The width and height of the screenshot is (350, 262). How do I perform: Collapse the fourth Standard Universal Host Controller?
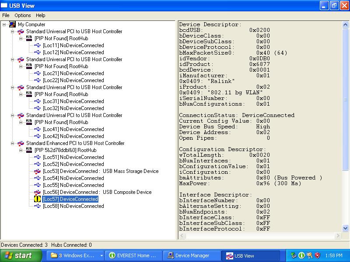13,115
